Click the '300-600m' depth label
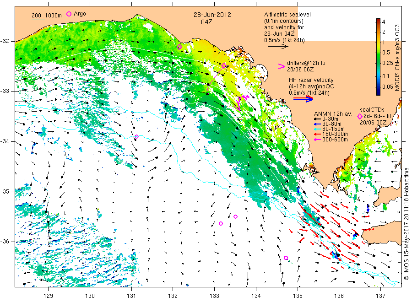The height and width of the screenshot is (302, 412). [335, 140]
